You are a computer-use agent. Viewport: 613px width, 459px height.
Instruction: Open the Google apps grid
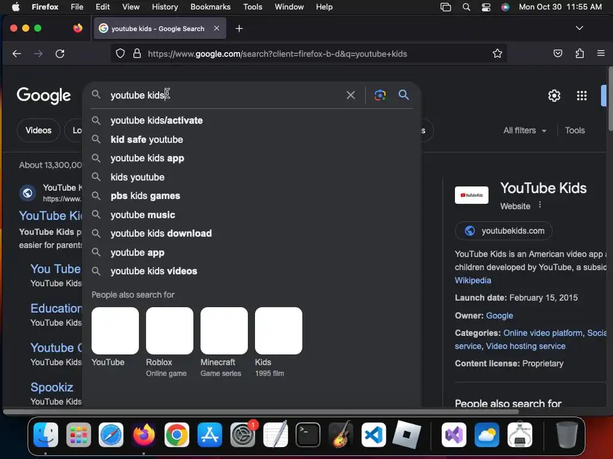point(582,96)
